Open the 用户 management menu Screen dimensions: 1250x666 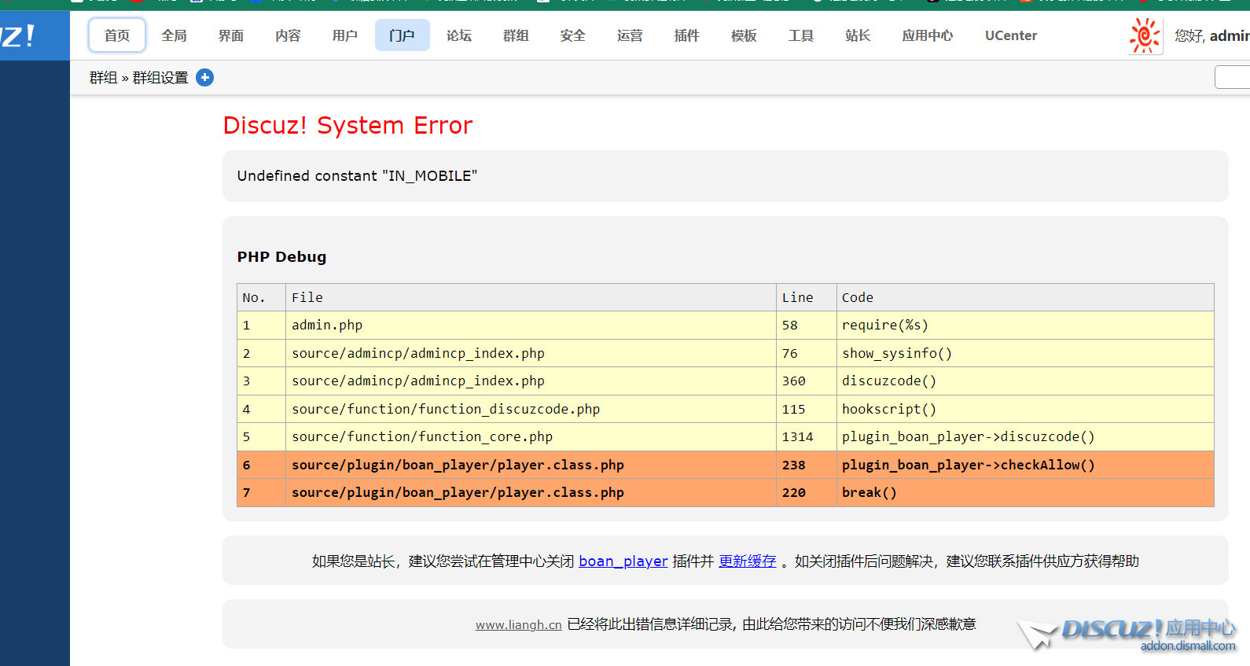click(x=345, y=35)
